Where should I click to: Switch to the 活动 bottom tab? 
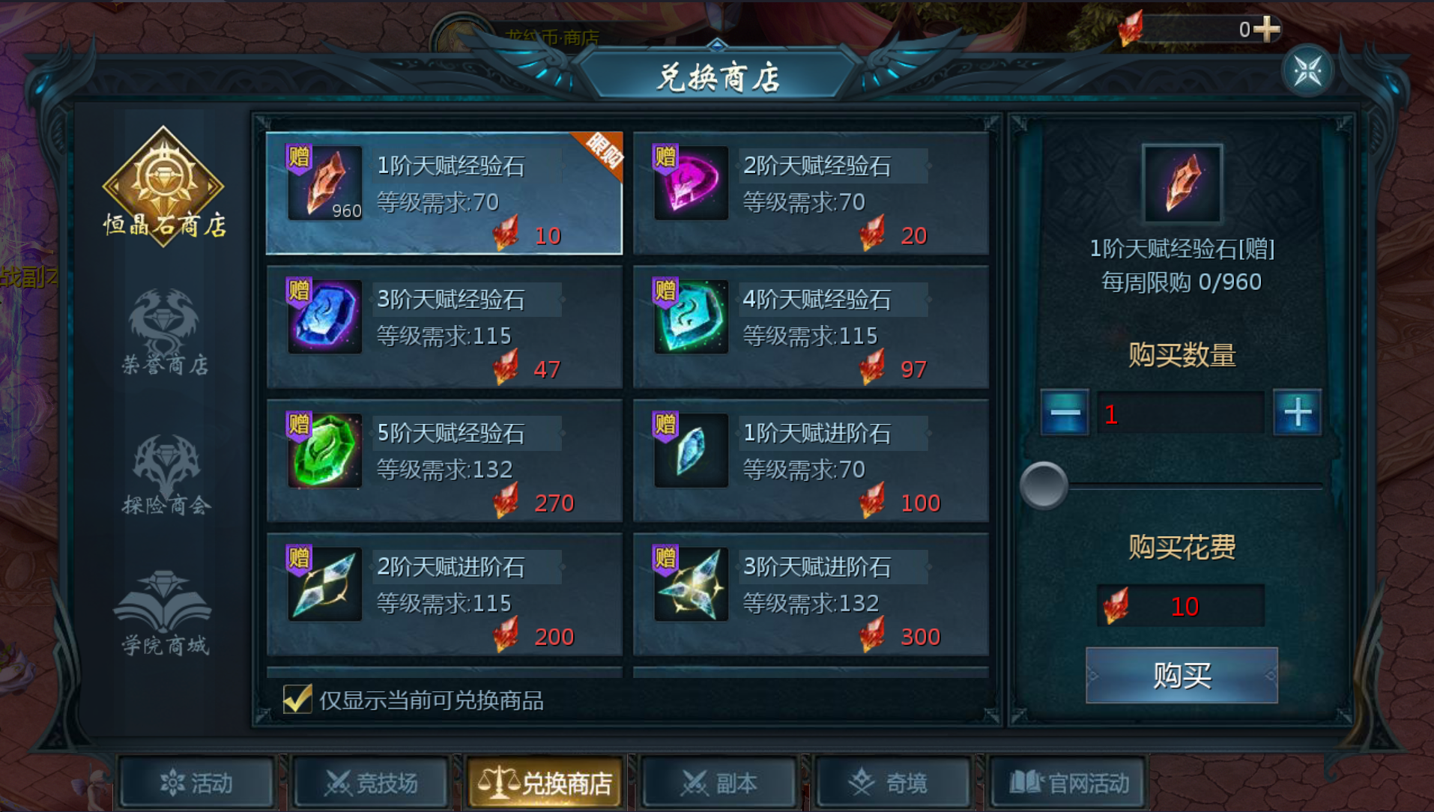(196, 783)
